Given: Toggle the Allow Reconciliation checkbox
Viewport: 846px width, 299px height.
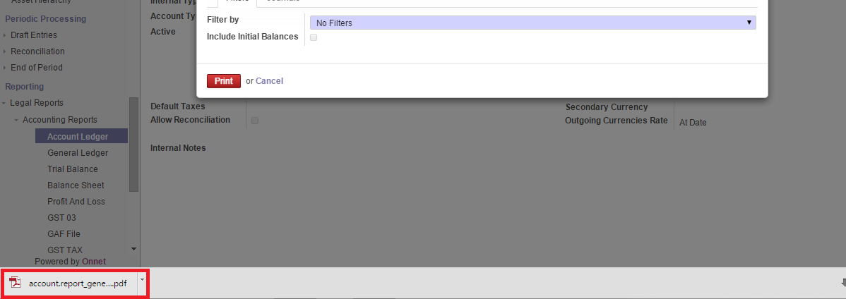Looking at the screenshot, I should click(x=255, y=121).
